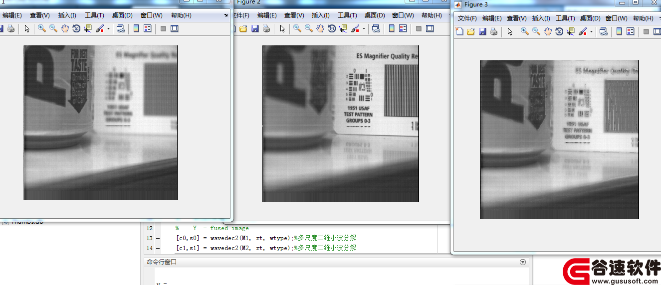Toggle the legend in Figure 2
Viewport: 661px width, 285px height.
click(403, 29)
